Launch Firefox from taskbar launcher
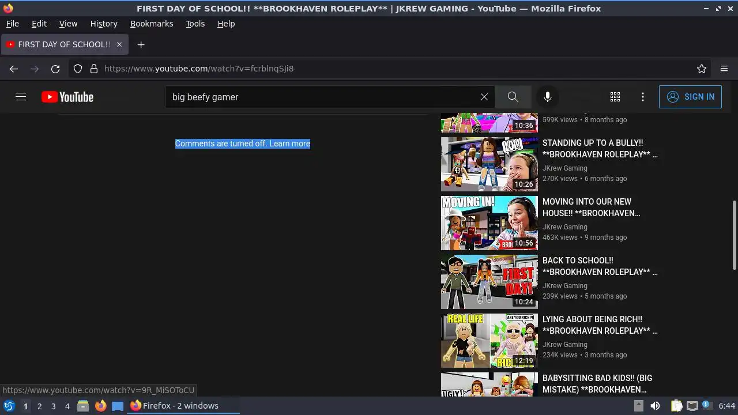The image size is (738, 415). [100, 406]
